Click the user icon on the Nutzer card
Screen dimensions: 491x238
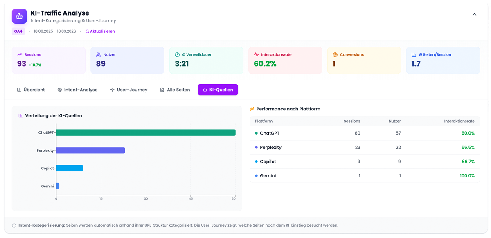point(98,54)
